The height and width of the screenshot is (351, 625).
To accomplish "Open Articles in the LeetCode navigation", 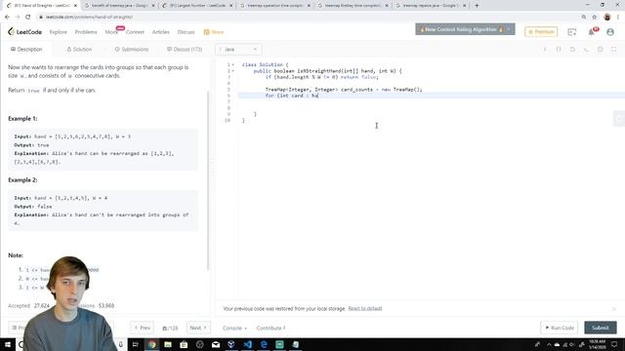I will 160,32.
